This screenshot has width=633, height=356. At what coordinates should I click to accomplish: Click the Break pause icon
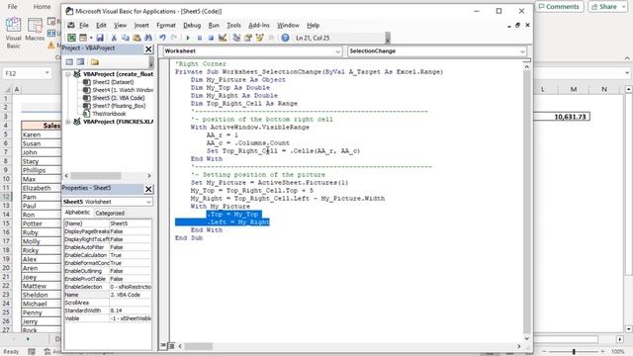point(200,38)
